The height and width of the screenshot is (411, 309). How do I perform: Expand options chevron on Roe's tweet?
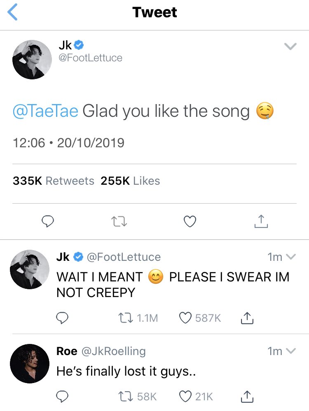[x=290, y=351]
